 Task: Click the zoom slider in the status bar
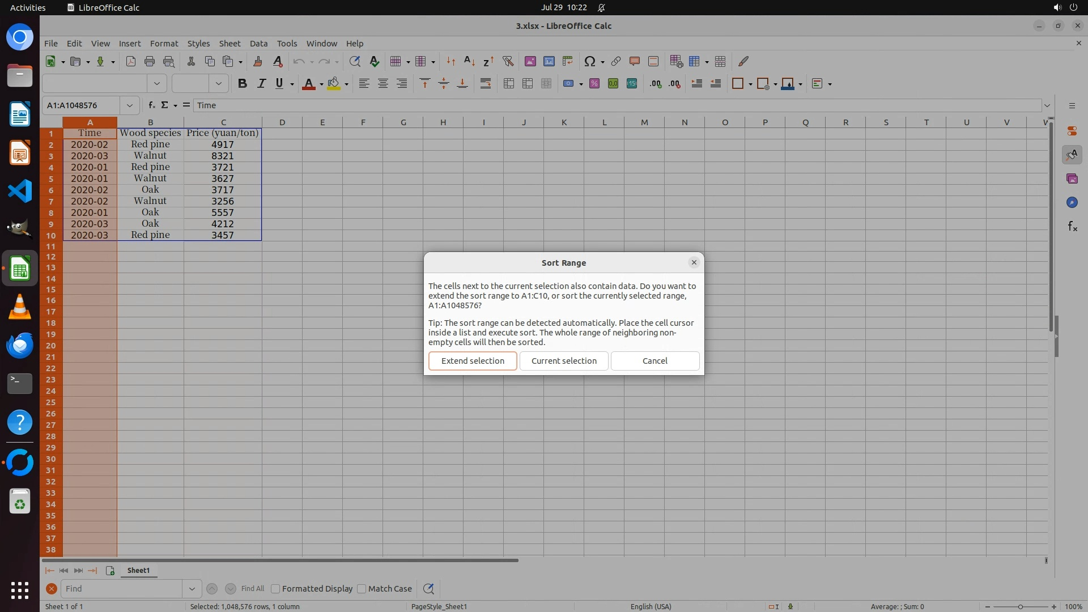[1020, 606]
